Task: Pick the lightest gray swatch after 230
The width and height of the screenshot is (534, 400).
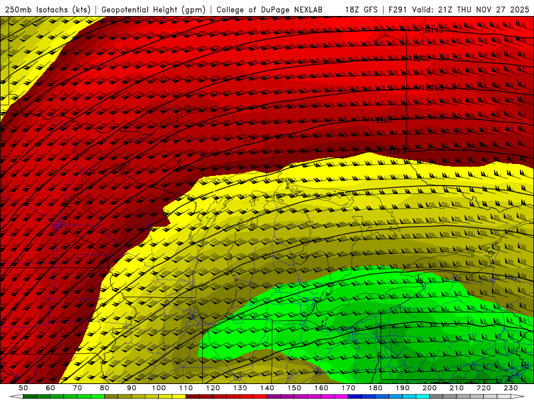Action: (x=504, y=396)
